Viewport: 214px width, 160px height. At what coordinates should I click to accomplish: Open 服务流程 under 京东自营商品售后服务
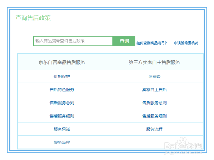pyautogui.click(x=62, y=142)
